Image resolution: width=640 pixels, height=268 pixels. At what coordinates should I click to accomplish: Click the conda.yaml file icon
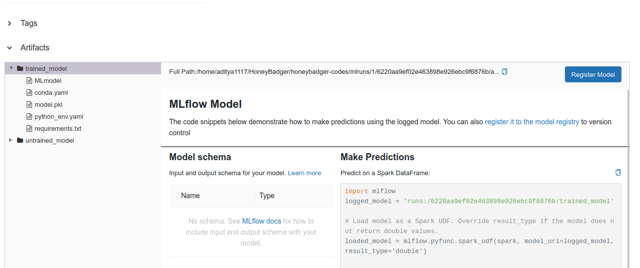click(29, 92)
